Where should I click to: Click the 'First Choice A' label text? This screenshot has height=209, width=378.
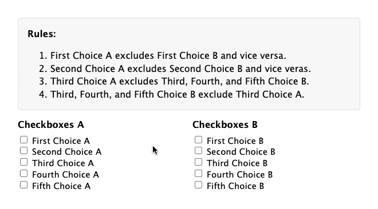pyautogui.click(x=61, y=141)
